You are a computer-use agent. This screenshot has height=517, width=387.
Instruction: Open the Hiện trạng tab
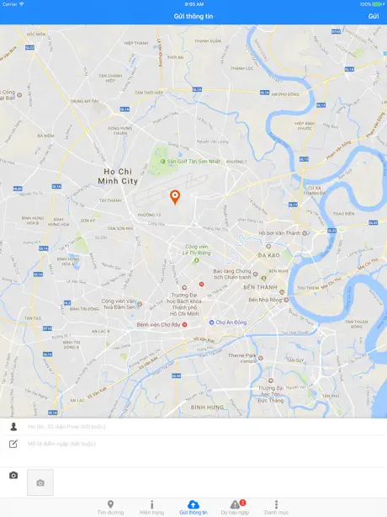[x=151, y=508]
